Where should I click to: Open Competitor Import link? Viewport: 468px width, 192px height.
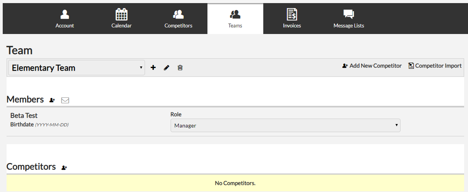(435, 66)
